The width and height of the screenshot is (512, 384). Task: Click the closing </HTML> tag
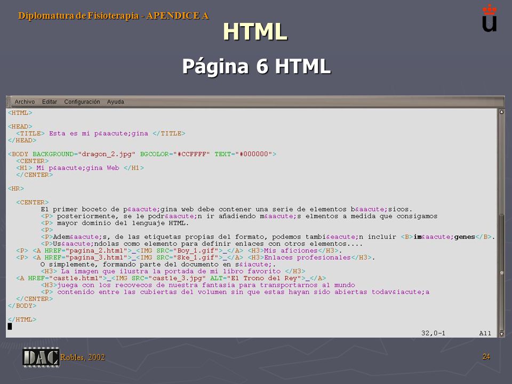22,319
